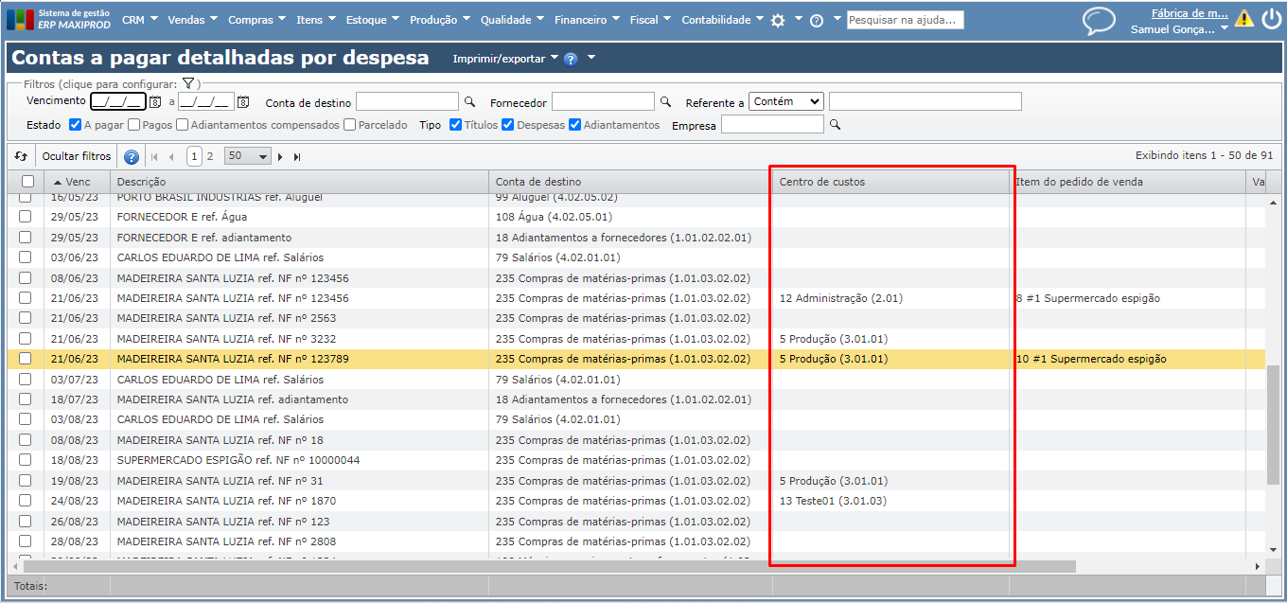Click the ERP MAXIPROD logo
This screenshot has height=603, width=1287.
pos(59,19)
